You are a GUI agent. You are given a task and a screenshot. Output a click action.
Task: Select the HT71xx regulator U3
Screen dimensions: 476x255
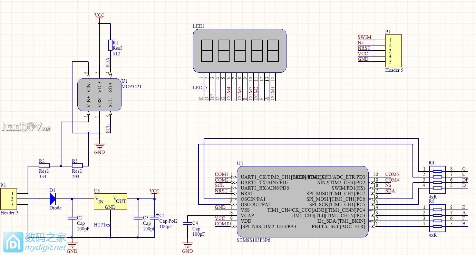[110, 202]
